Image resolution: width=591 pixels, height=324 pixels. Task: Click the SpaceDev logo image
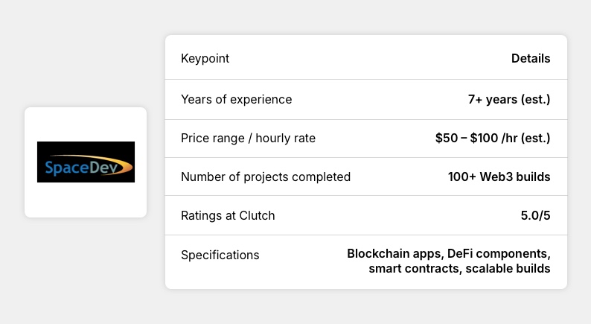(86, 162)
